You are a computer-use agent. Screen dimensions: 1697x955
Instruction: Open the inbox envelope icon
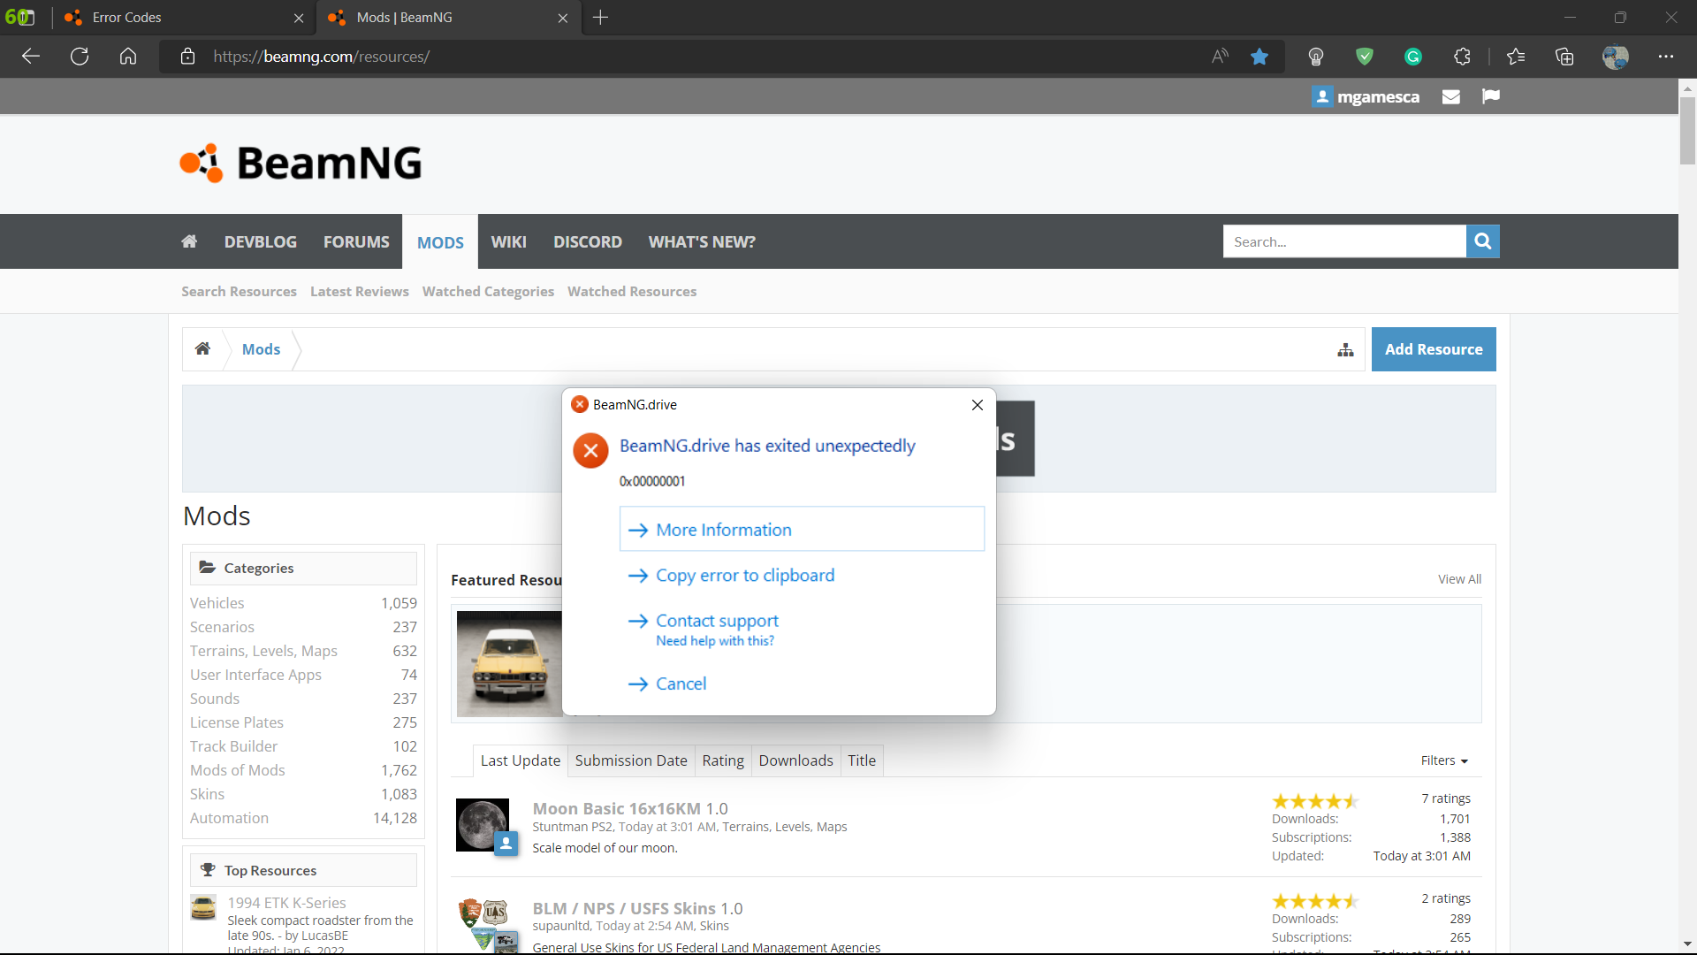pyautogui.click(x=1450, y=97)
